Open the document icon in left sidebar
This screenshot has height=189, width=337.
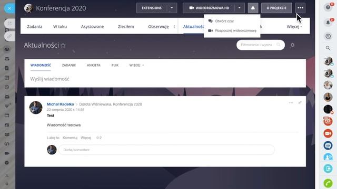tap(7, 68)
